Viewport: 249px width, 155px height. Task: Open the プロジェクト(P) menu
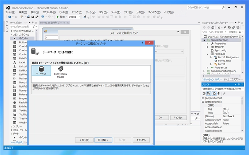(x=49, y=12)
